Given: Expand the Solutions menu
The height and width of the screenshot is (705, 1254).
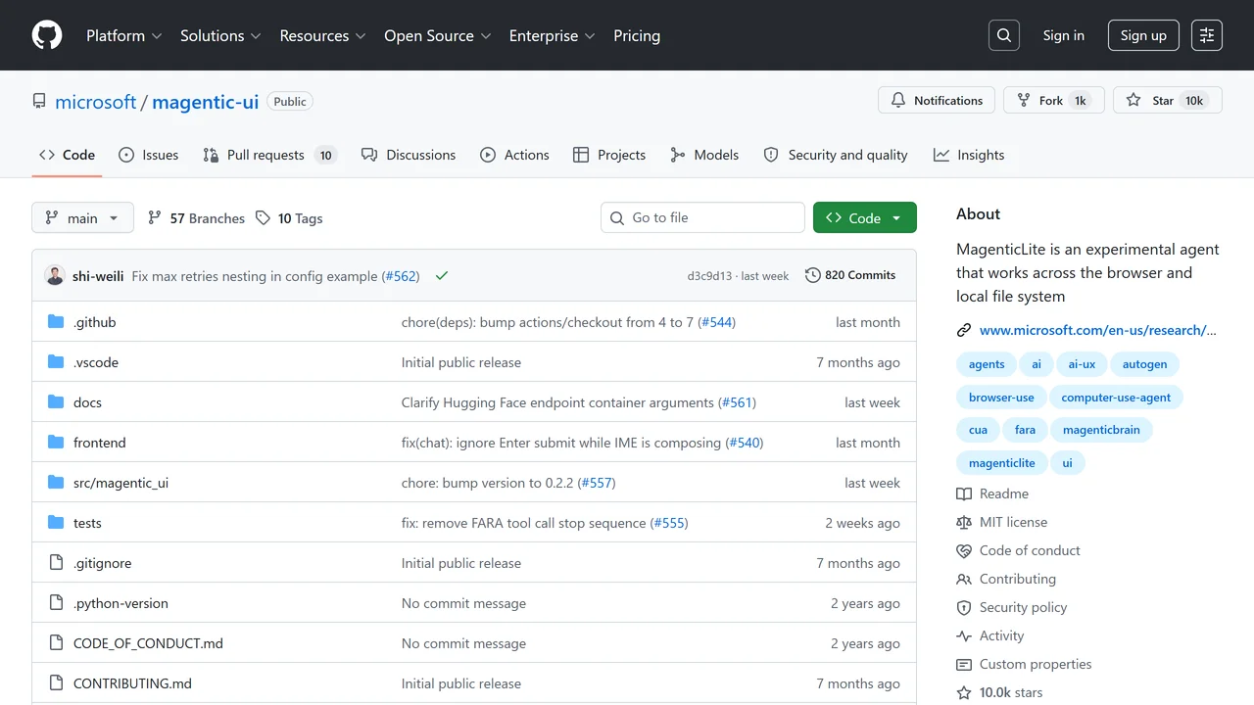Looking at the screenshot, I should [220, 35].
